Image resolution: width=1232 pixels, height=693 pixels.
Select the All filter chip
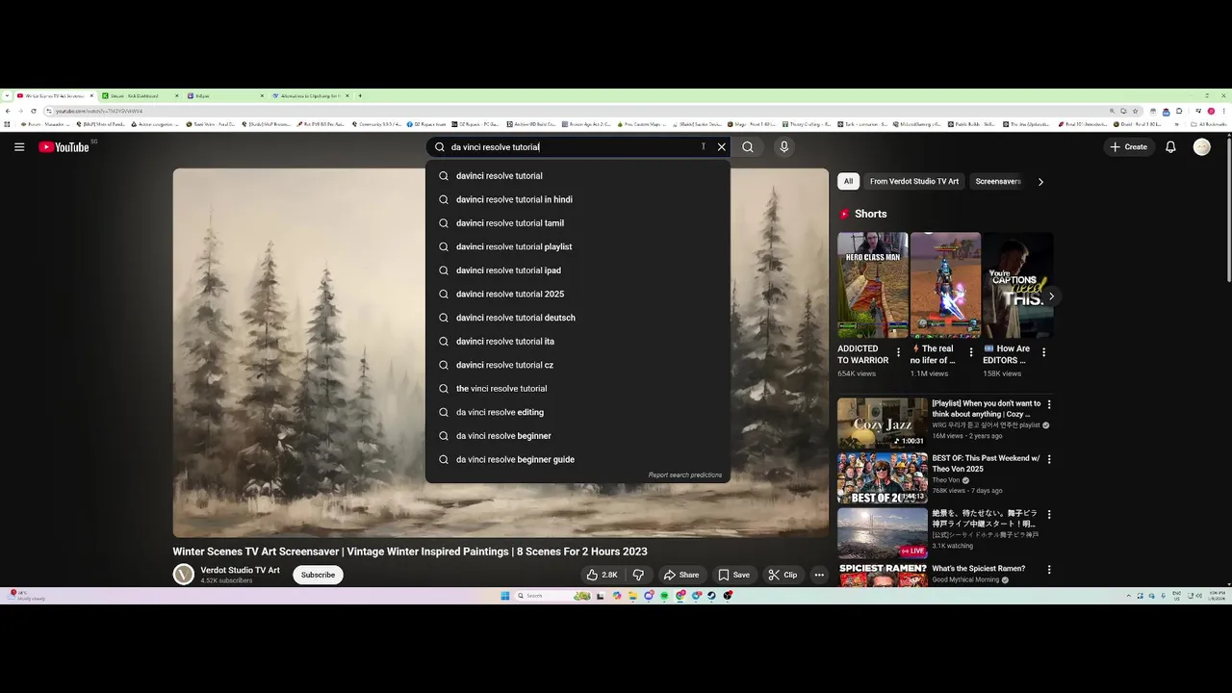click(848, 181)
